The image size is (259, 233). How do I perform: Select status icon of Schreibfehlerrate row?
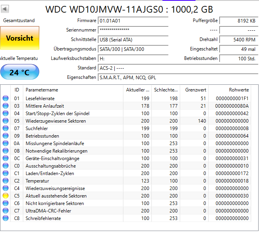tap(6, 218)
